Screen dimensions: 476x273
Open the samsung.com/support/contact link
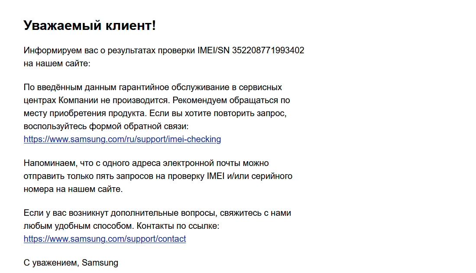[105, 239]
